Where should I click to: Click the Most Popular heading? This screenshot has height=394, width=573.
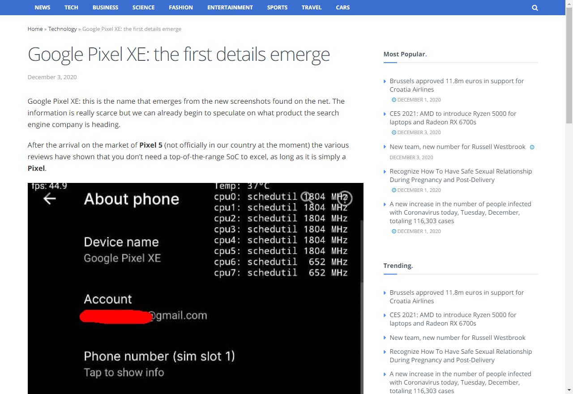pos(405,54)
